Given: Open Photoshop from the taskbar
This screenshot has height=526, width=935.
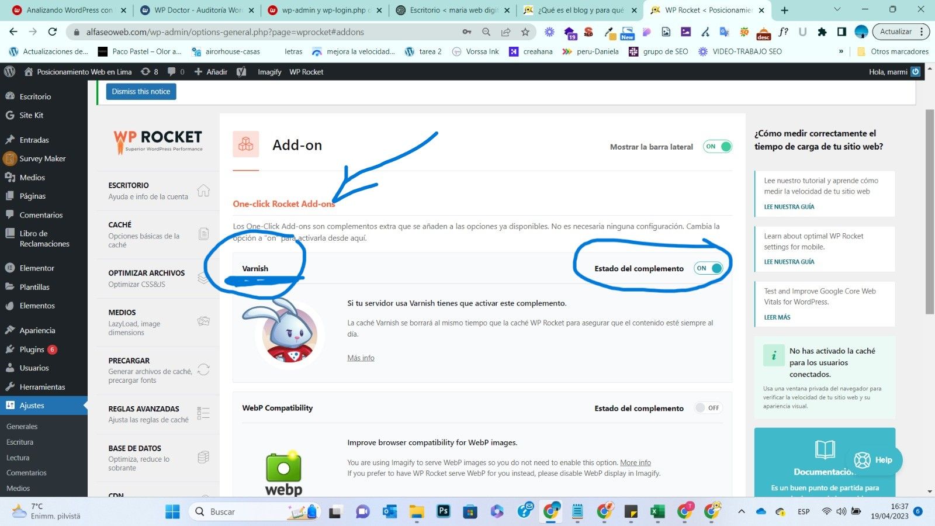Looking at the screenshot, I should tap(444, 511).
